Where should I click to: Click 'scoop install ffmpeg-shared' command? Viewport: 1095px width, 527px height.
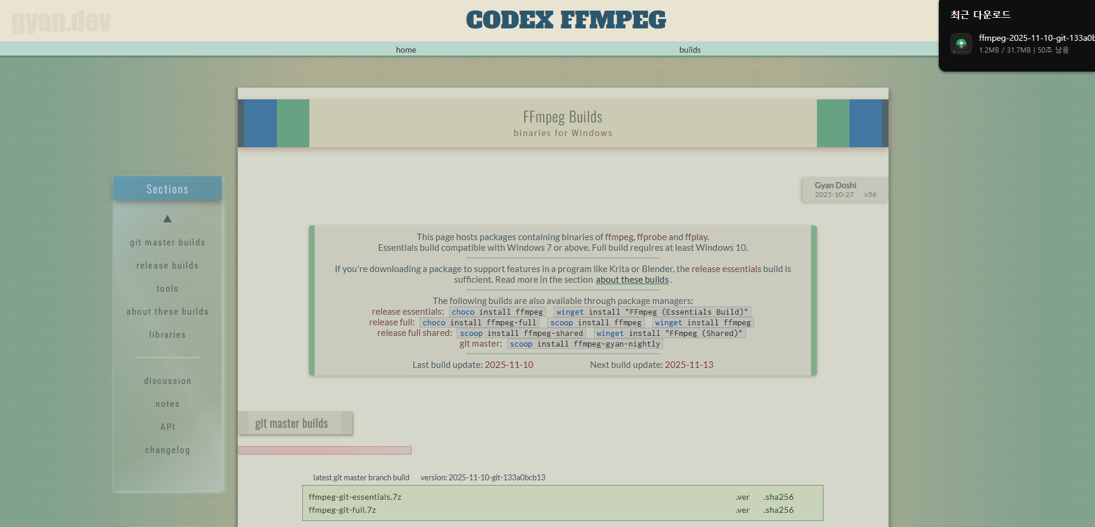[521, 333]
